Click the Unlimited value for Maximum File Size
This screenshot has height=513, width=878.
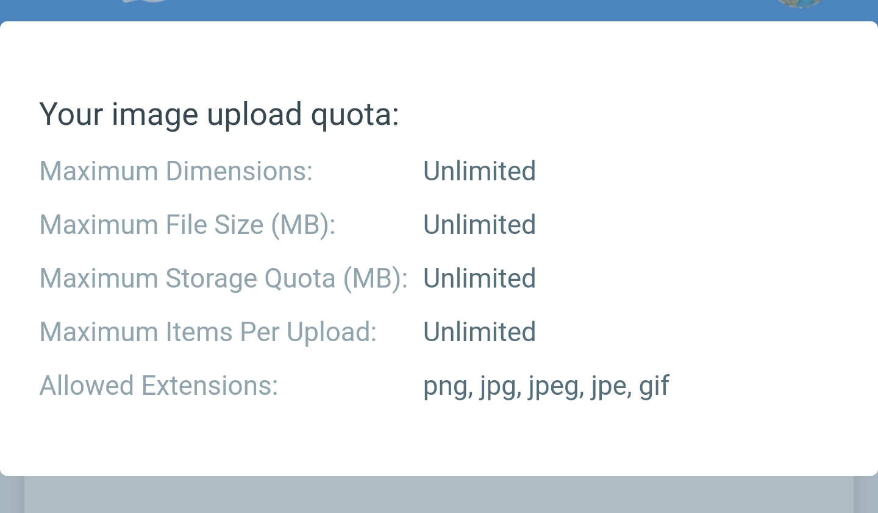tap(479, 225)
